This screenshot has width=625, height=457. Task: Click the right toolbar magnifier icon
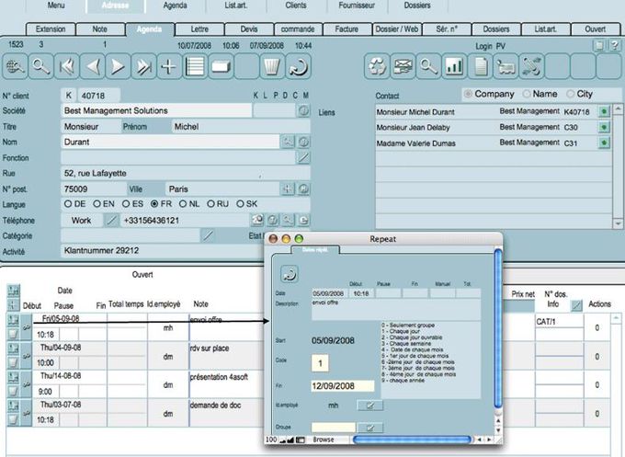(x=428, y=66)
